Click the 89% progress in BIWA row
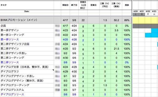Viewport: 158px width, 97px height. coord(127,20)
